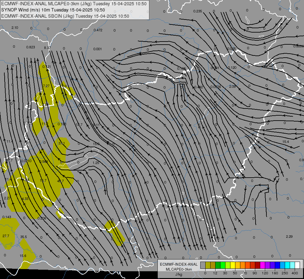This screenshot has height=279, width=304.
Task: Click the map value 2.29
Action: (289, 237)
